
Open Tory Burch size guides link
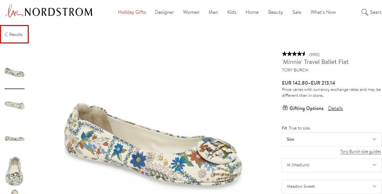[x=361, y=152]
